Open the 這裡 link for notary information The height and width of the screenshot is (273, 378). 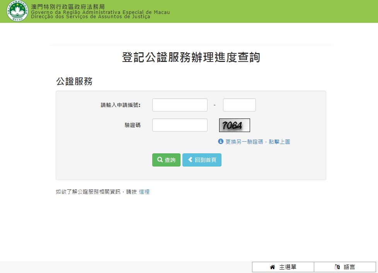pos(144,192)
